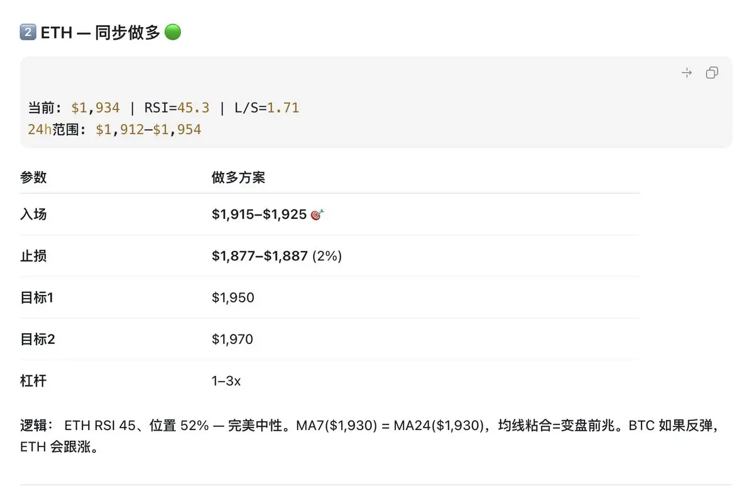
Task: Select the 参数 column header
Action: [x=33, y=177]
